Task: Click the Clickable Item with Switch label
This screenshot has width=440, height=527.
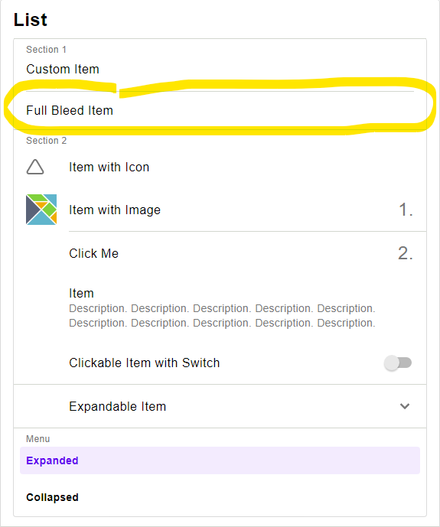Action: coord(144,363)
